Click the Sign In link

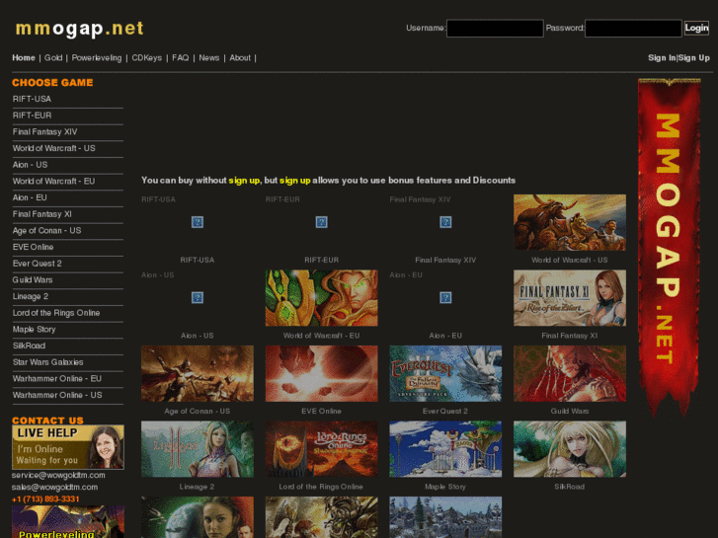point(662,57)
